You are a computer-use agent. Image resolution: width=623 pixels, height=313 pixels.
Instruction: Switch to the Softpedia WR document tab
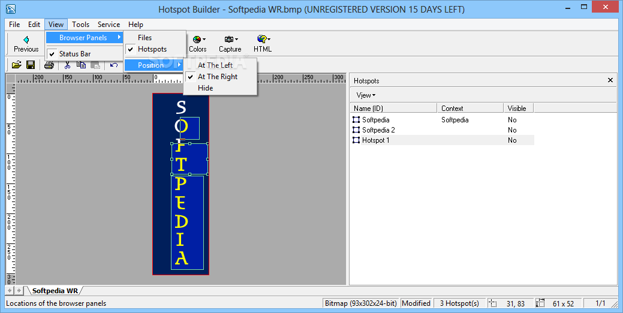[x=55, y=291]
